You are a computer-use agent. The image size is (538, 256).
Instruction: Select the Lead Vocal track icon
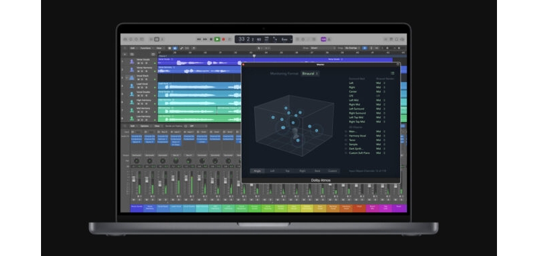coord(132,86)
